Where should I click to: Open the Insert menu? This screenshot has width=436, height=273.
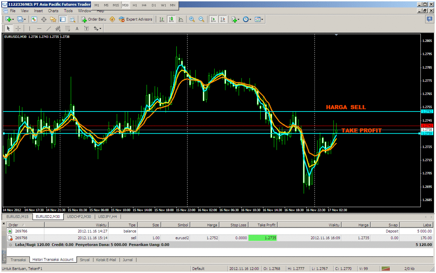pyautogui.click(x=38, y=11)
